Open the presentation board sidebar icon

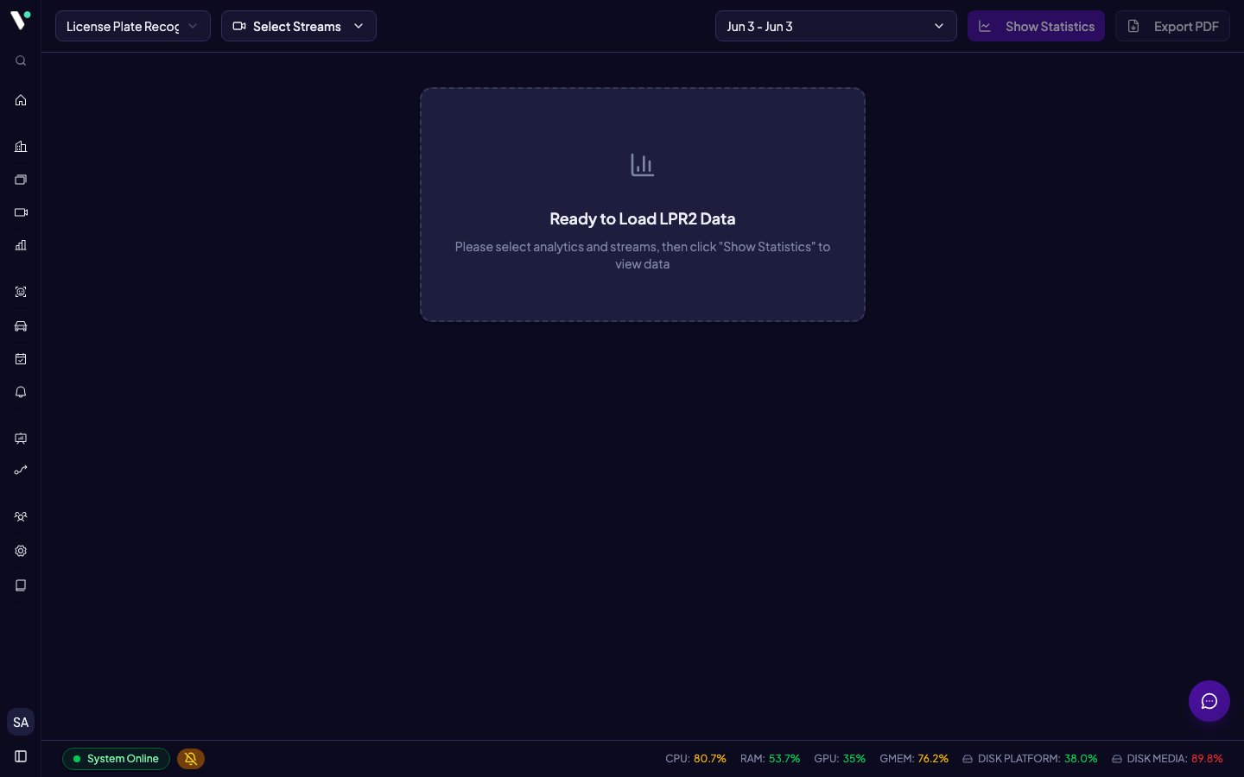coord(21,439)
